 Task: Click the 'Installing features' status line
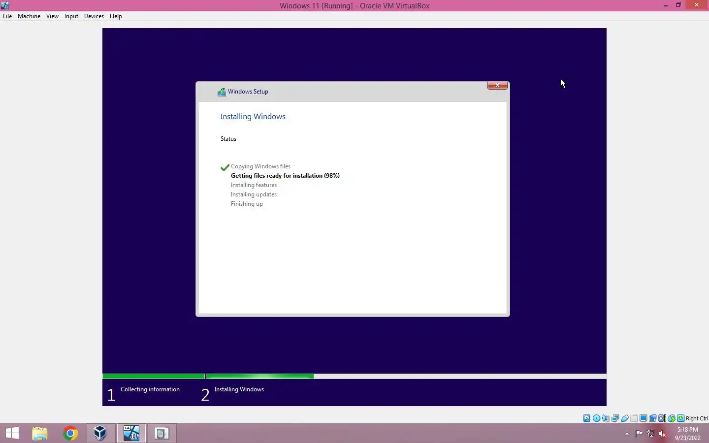(254, 185)
